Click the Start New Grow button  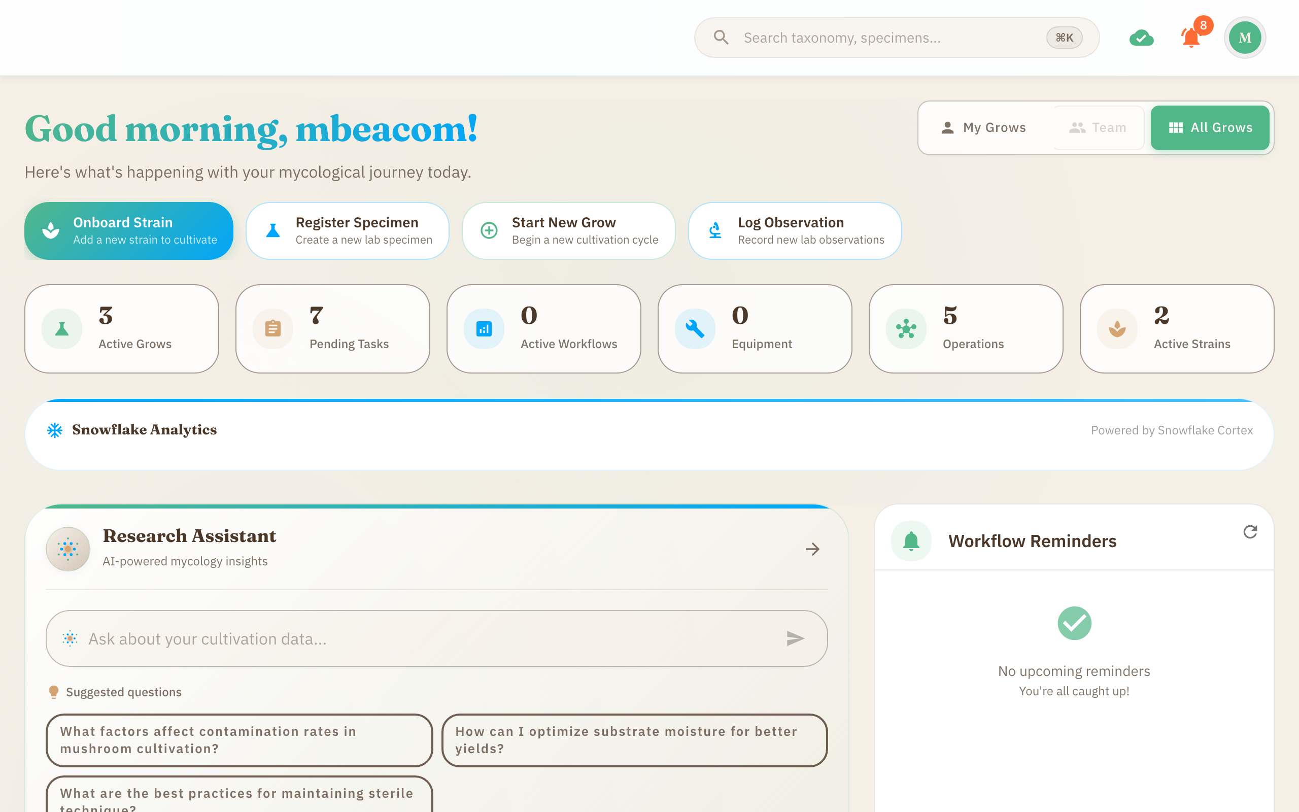coord(568,231)
